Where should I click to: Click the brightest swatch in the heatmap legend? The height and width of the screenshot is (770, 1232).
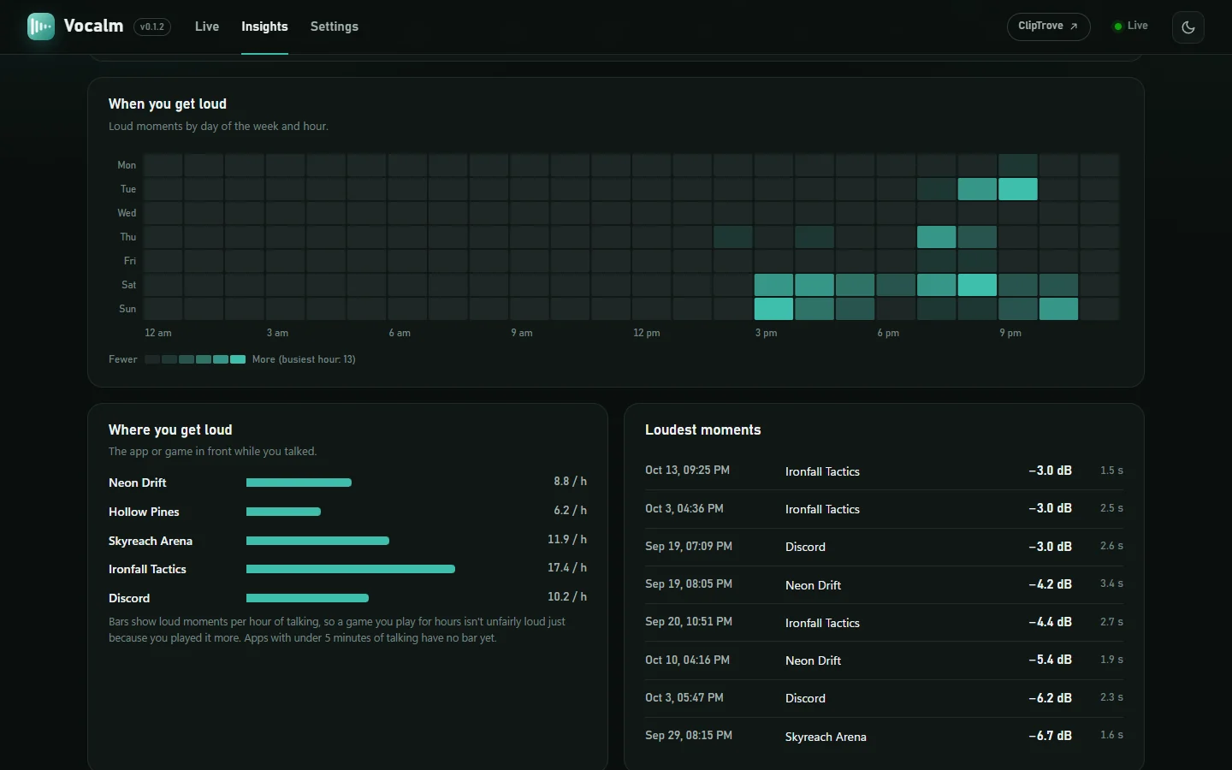(238, 359)
